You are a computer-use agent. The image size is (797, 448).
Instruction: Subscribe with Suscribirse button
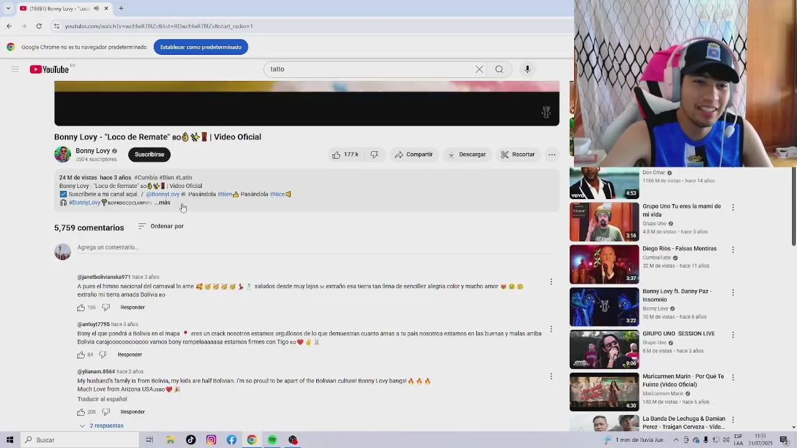(x=149, y=154)
